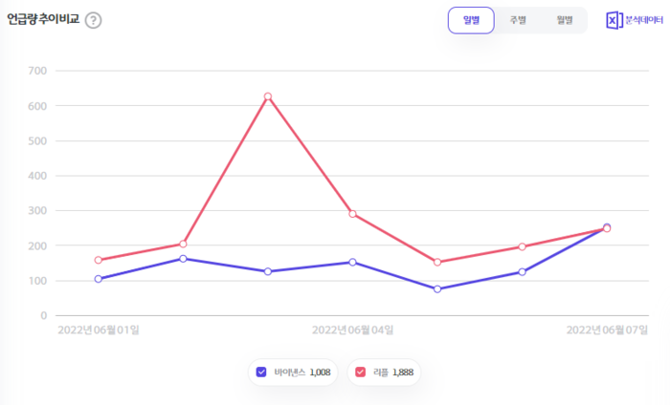The image size is (670, 405).
Task: Select the 일별 daily tab
Action: coord(471,20)
